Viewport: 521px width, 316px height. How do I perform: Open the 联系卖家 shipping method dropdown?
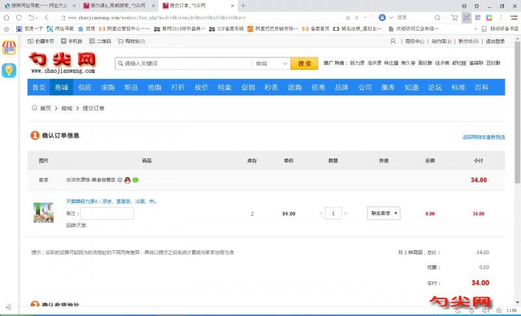coord(384,213)
